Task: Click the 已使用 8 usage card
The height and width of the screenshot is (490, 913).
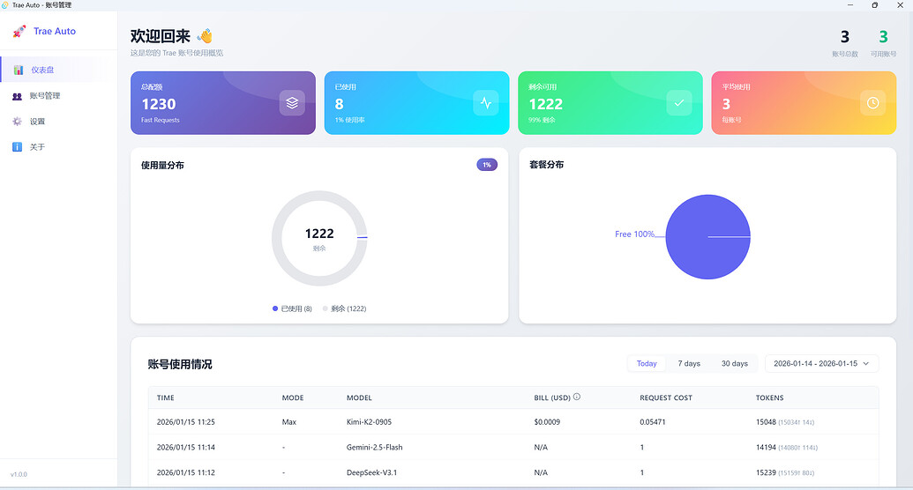Action: click(416, 103)
